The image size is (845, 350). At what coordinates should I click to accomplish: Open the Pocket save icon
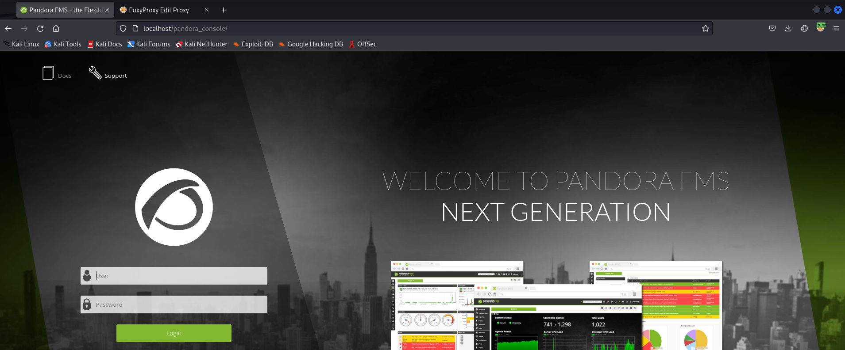[x=772, y=28]
